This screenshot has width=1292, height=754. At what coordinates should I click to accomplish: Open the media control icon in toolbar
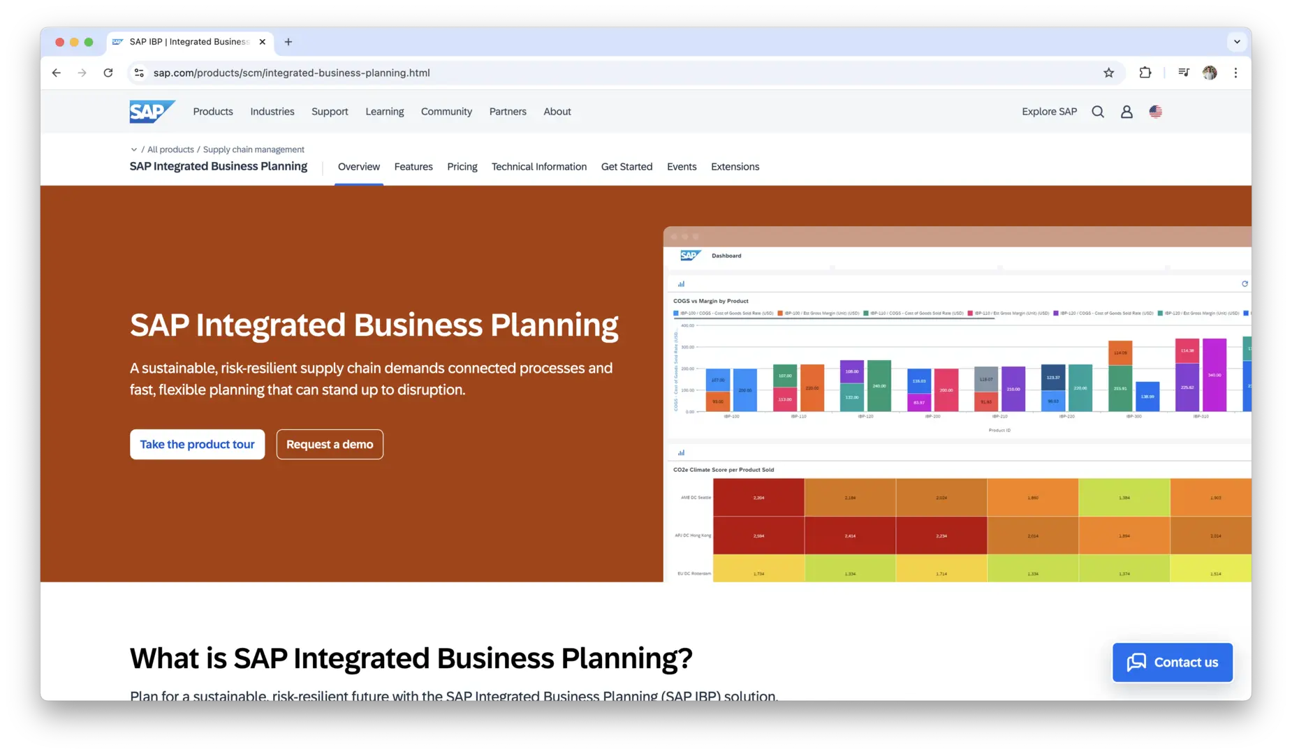(1184, 73)
